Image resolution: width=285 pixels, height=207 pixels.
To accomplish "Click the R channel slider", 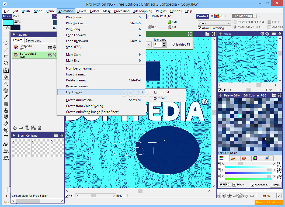I will 248,164.
